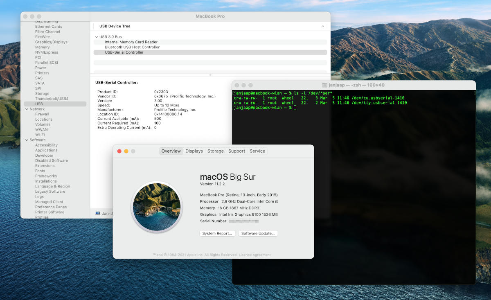
Task: Open Extensions under Software
Action: (45, 166)
